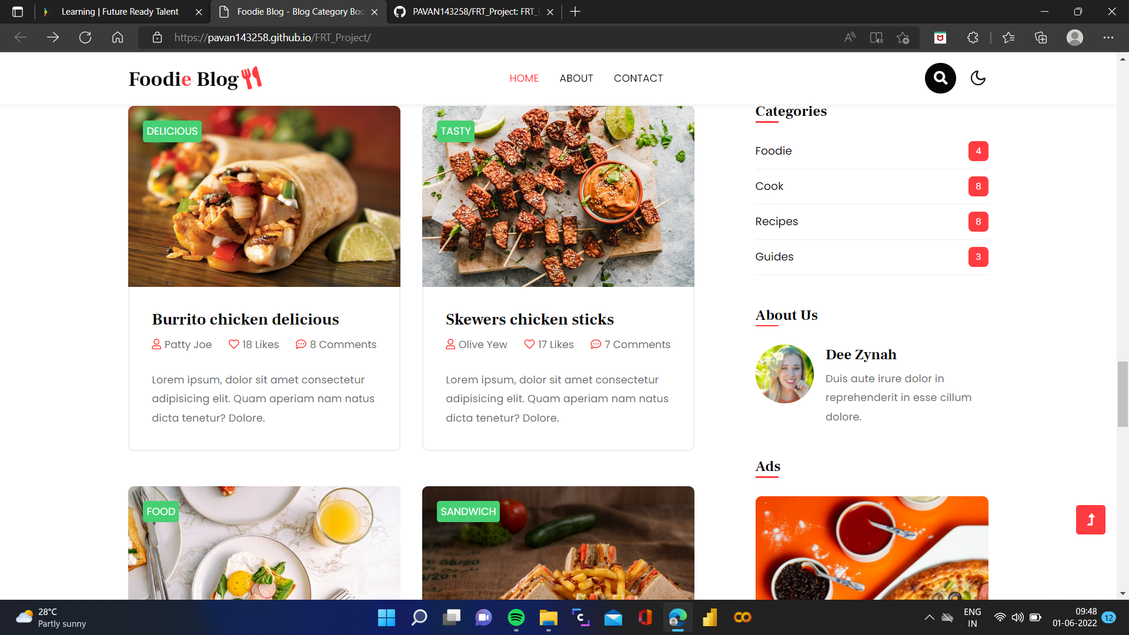
Task: Click the DELICIOUS tag on burrito image
Action: 172,131
